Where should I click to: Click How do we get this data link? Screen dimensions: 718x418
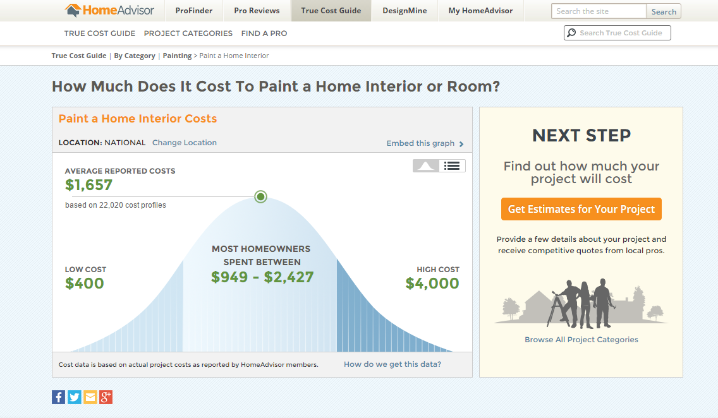392,364
